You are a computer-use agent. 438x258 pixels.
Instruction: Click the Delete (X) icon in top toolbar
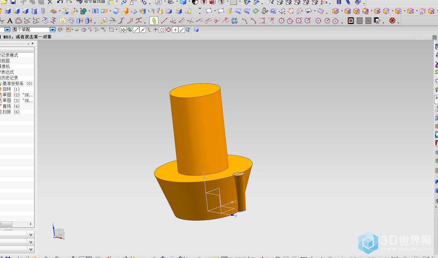pyautogui.click(x=50, y=2)
